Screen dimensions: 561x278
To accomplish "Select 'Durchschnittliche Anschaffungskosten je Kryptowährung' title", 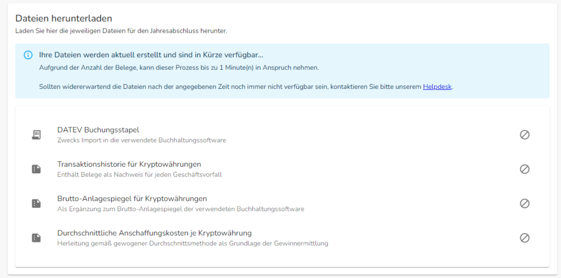I will (x=155, y=233).
